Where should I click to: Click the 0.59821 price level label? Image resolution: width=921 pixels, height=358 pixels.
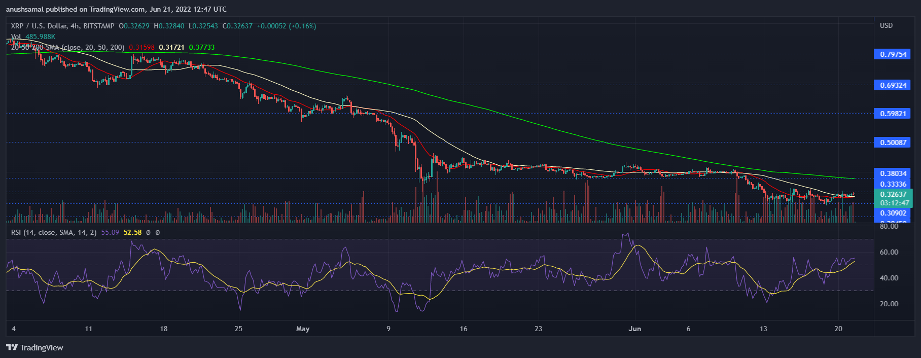(892, 114)
